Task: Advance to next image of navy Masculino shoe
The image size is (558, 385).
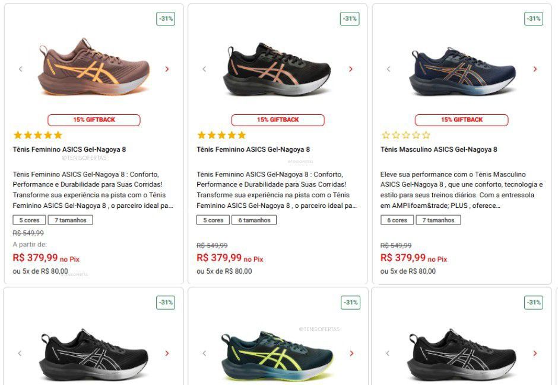Action: point(535,69)
